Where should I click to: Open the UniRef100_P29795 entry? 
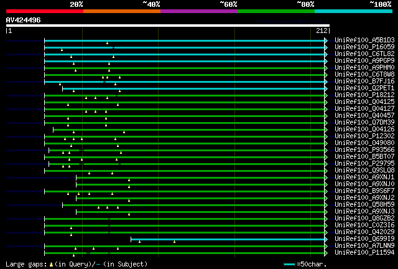point(364,164)
